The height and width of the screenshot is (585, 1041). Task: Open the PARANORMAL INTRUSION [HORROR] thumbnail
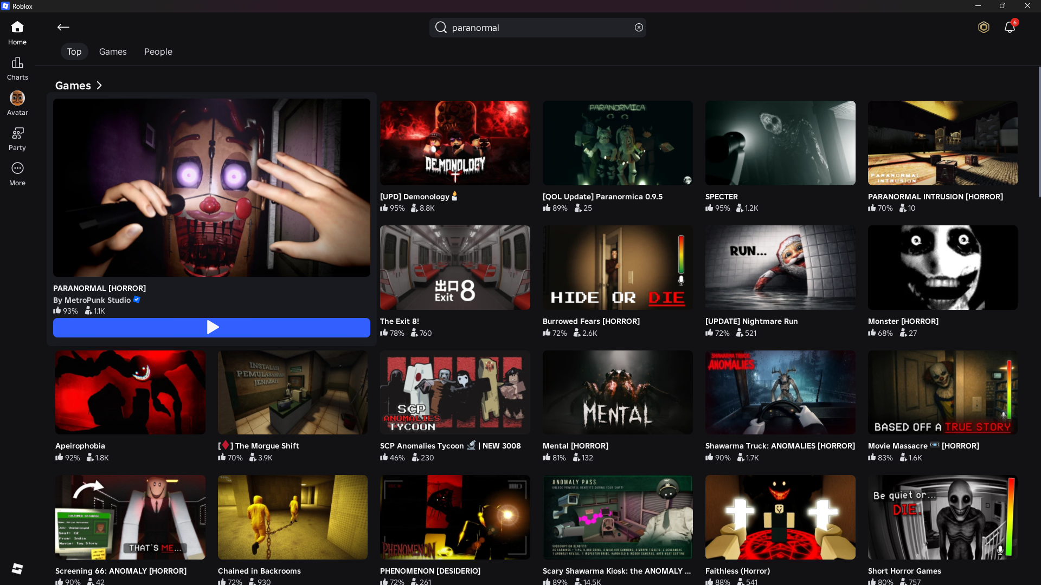943,143
